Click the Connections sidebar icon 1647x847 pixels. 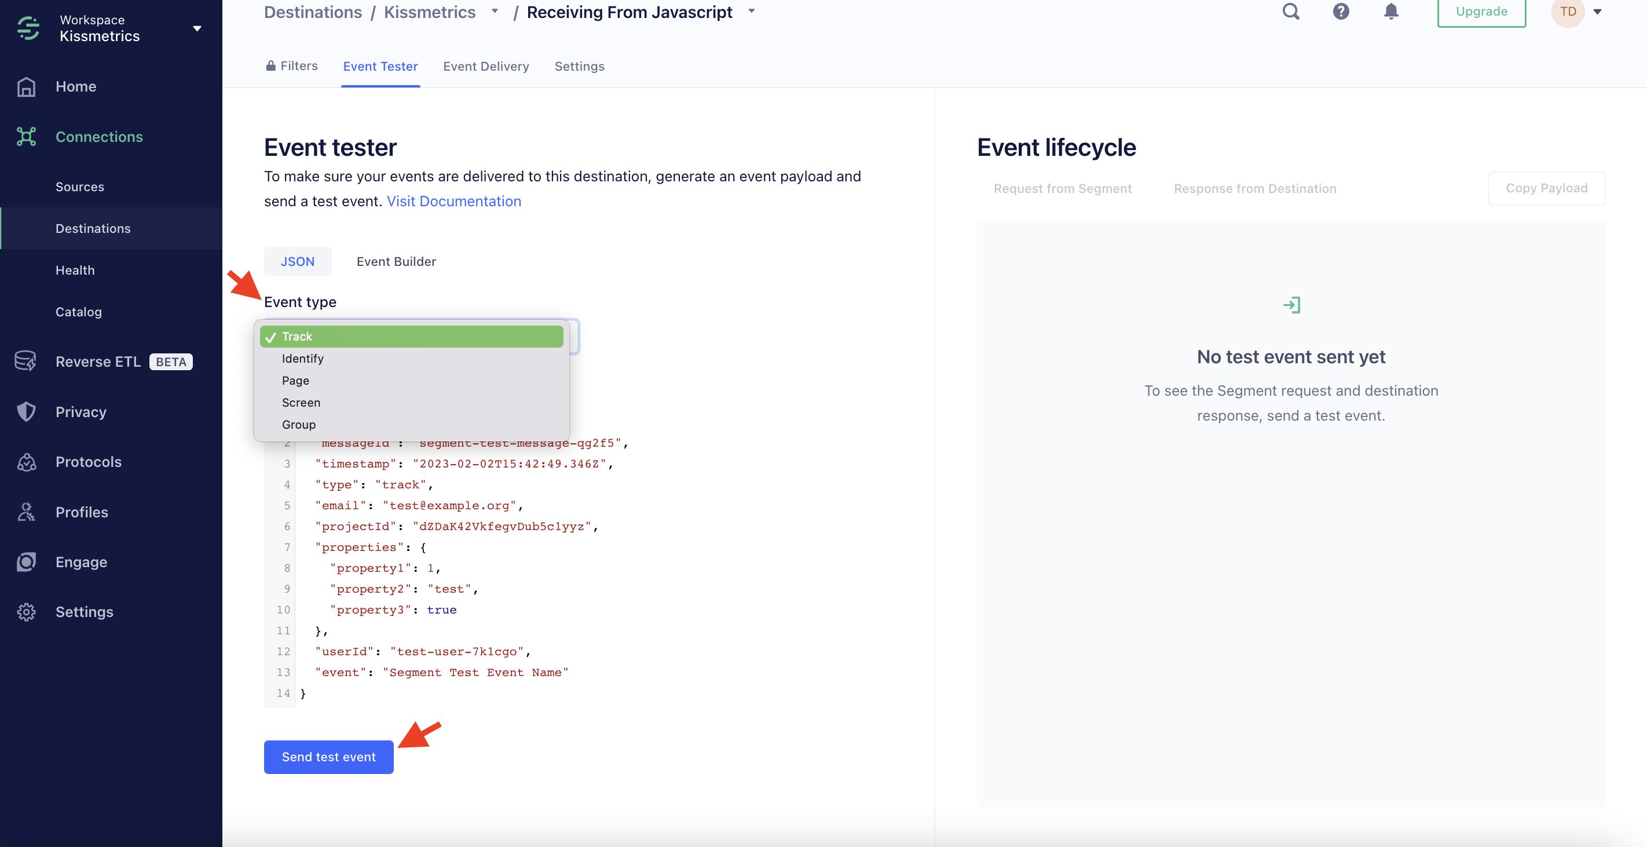pyautogui.click(x=26, y=137)
